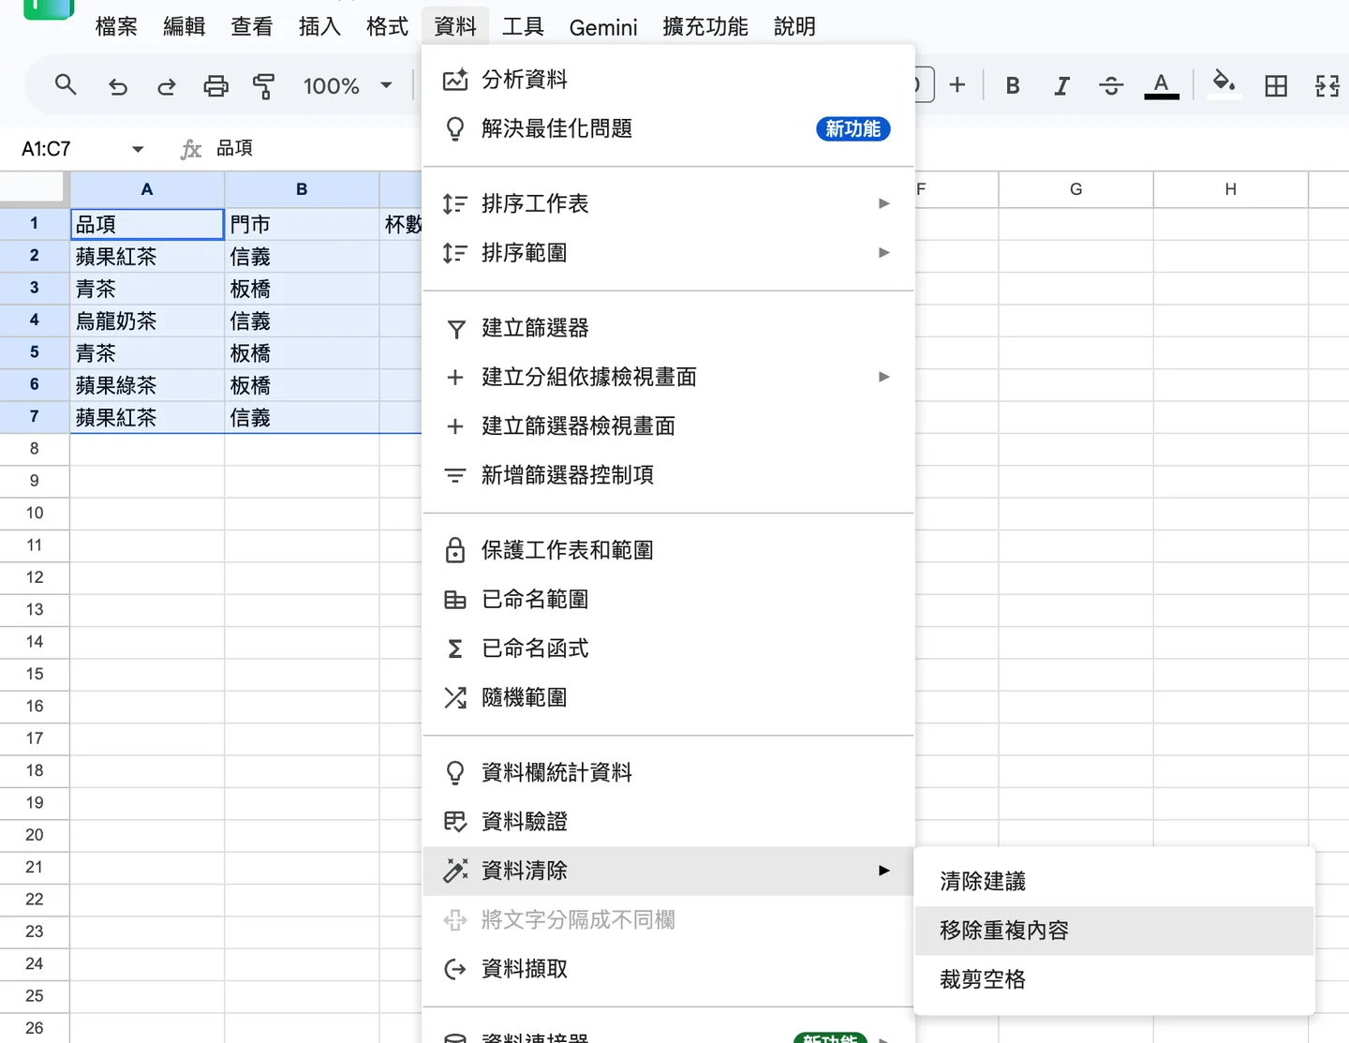
Task: Open the 擴充功能 menu
Action: (705, 26)
